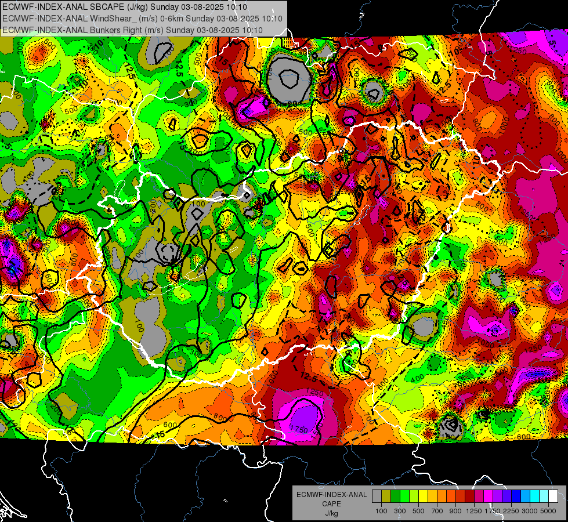Click the 500 value on the legend scale
This screenshot has height=522, width=568.
click(x=418, y=511)
